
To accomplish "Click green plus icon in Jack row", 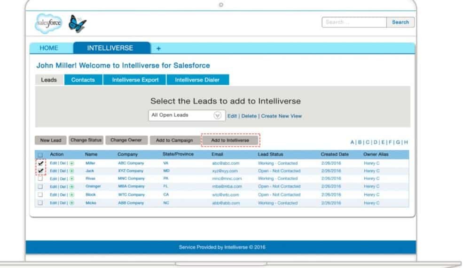I will click(72, 171).
